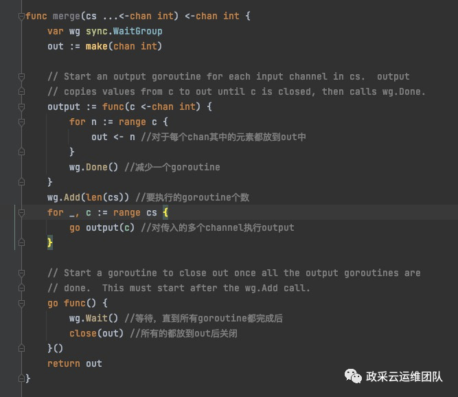Click the wg.Add(len(cs)) call
The height and width of the screenshot is (397, 458).
point(89,197)
